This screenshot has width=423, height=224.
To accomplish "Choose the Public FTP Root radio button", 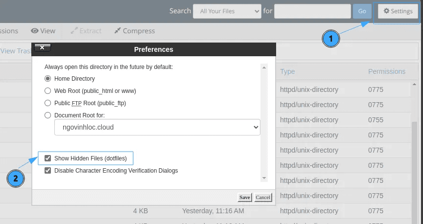I will coord(47,103).
